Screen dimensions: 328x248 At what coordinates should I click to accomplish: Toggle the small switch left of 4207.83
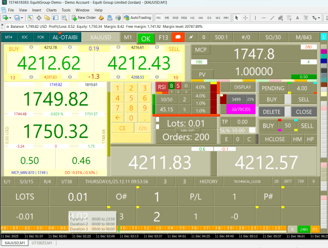coord(31,77)
